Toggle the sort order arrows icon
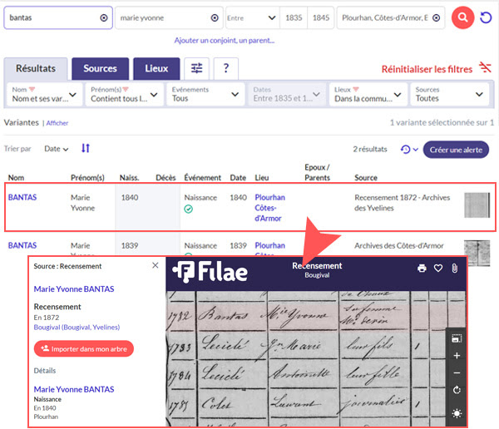499x429 pixels. tap(86, 149)
